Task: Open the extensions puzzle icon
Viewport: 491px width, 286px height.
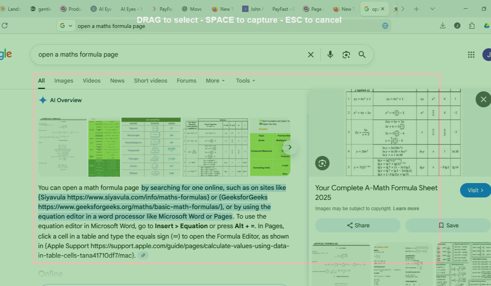Action: 472,26
